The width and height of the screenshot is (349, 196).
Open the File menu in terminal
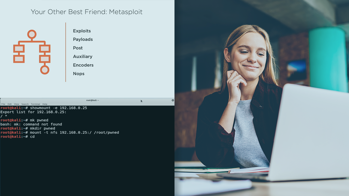(x=3, y=104)
